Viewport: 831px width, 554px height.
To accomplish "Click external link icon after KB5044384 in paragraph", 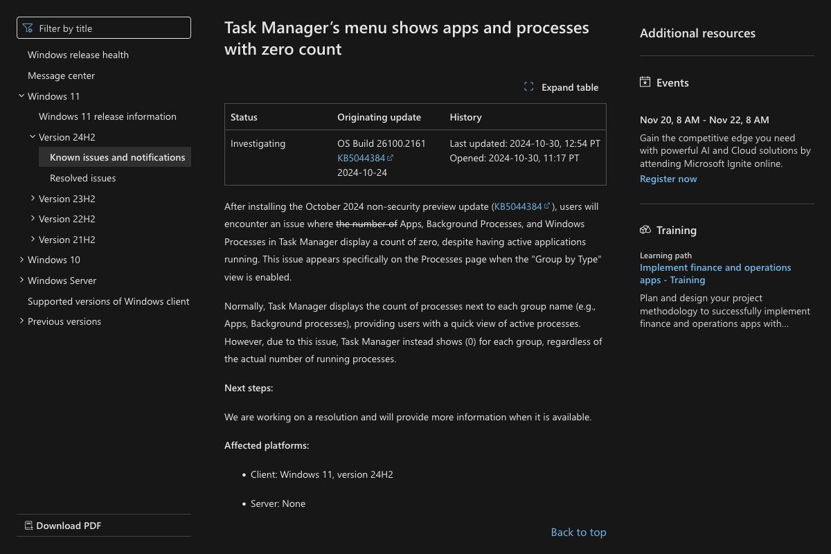I will coord(547,206).
